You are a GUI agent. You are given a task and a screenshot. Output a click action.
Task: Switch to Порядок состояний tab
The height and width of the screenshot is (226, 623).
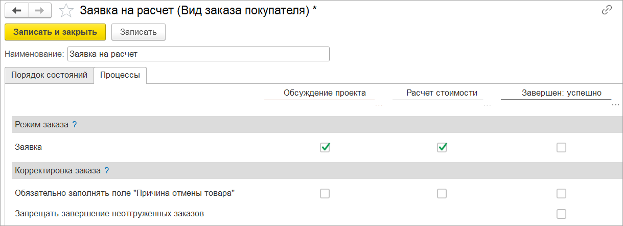pos(49,75)
